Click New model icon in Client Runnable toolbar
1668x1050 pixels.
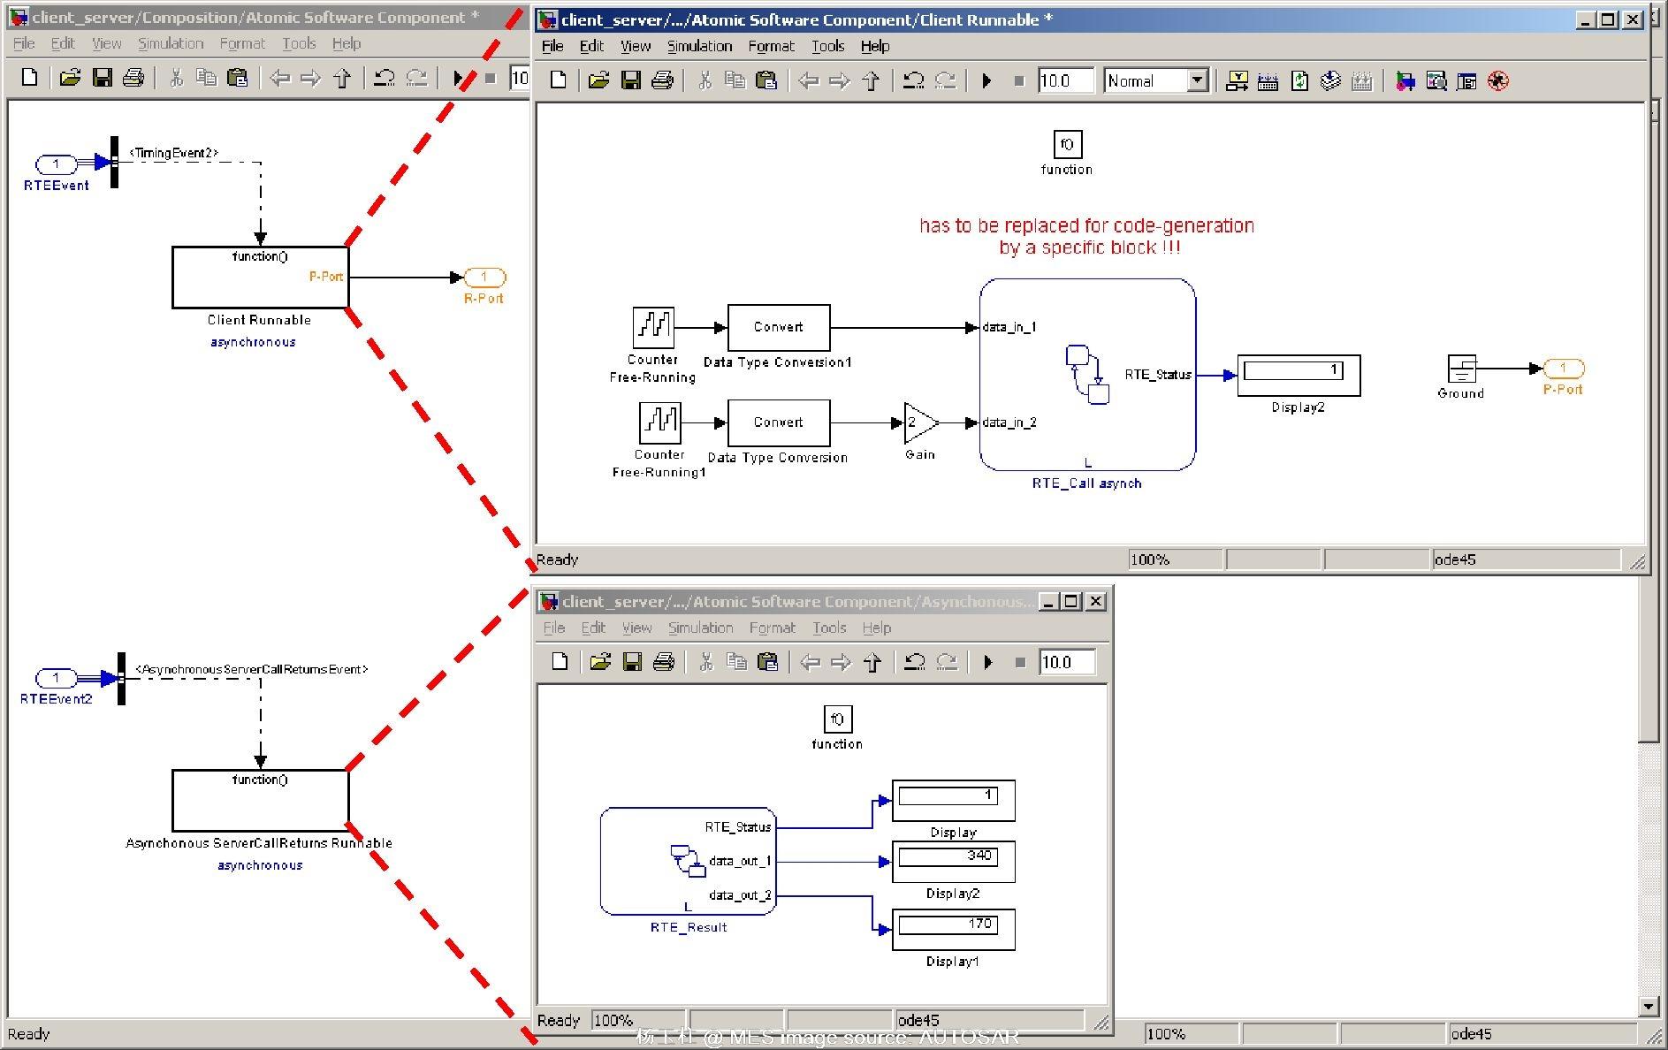(x=559, y=80)
